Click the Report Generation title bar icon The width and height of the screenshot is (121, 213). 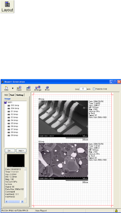(2, 82)
